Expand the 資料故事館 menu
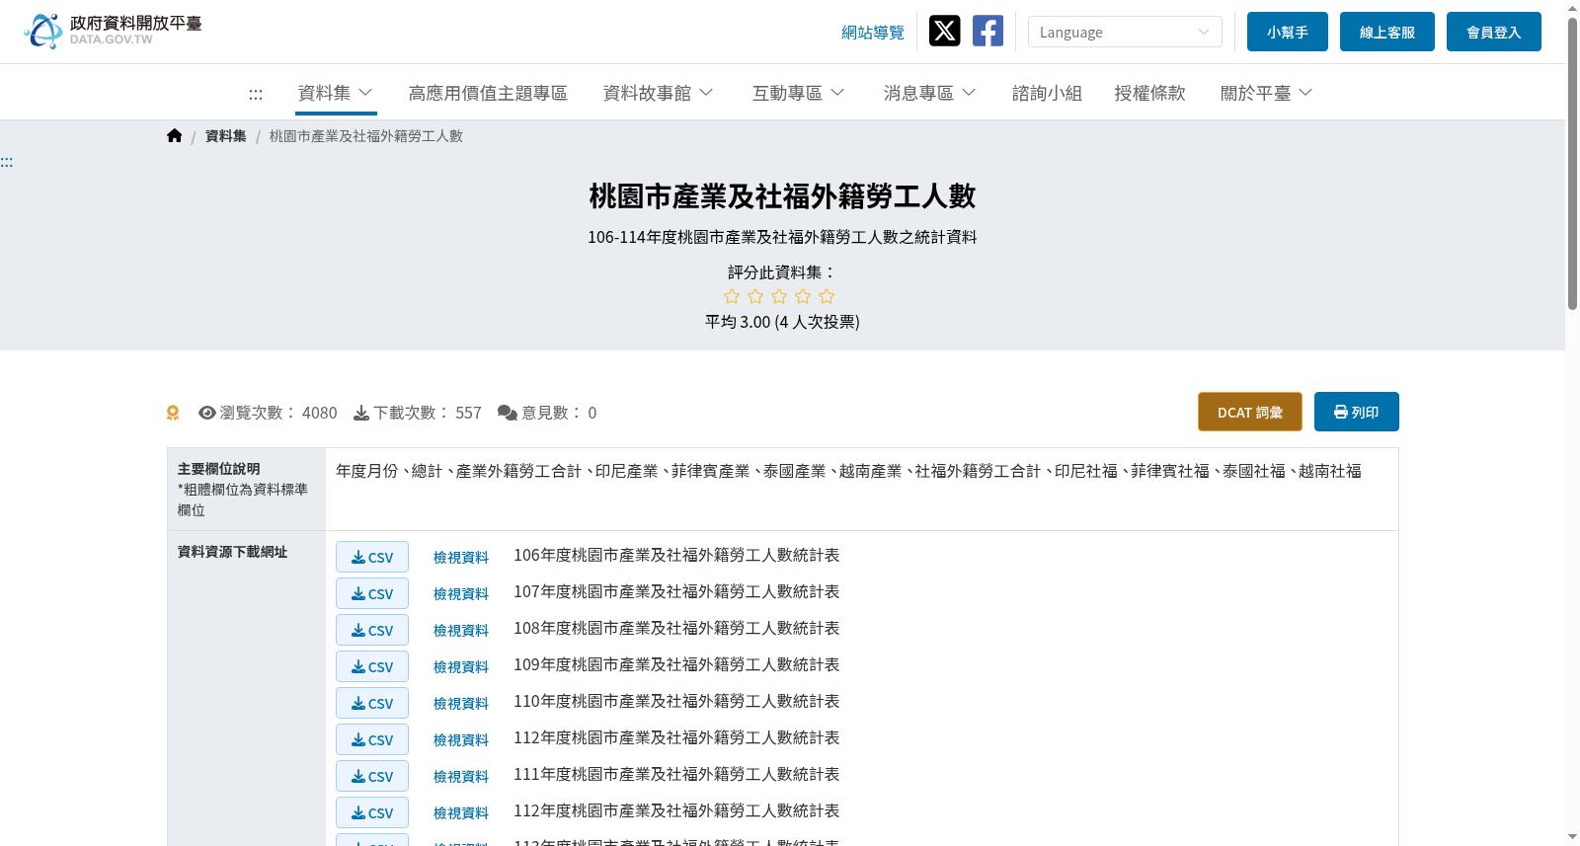 pyautogui.click(x=658, y=93)
